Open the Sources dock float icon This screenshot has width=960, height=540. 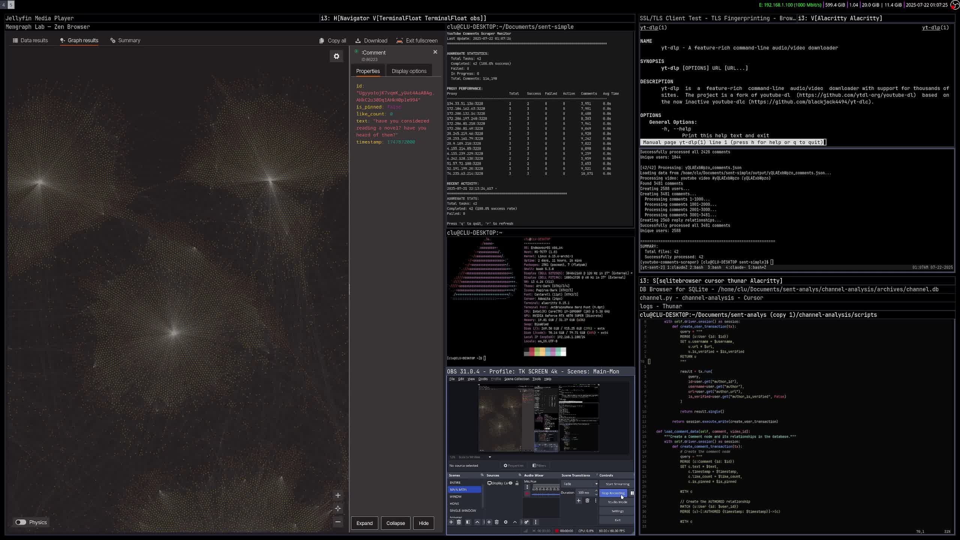click(x=520, y=475)
